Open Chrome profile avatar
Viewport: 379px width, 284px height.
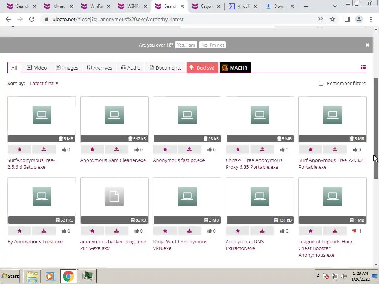[359, 19]
